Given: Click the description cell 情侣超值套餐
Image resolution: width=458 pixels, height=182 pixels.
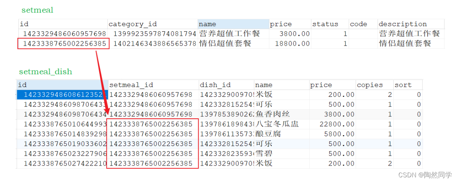Looking at the screenshot, I should point(411,44).
